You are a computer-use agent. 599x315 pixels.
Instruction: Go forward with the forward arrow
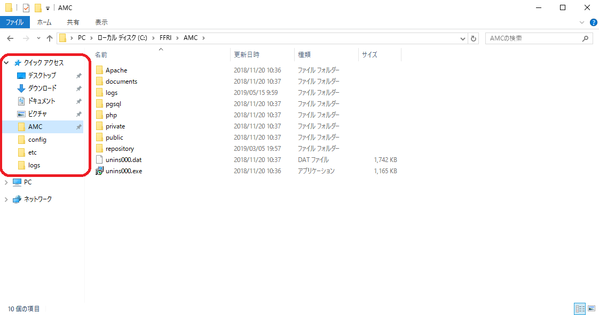[x=26, y=38]
